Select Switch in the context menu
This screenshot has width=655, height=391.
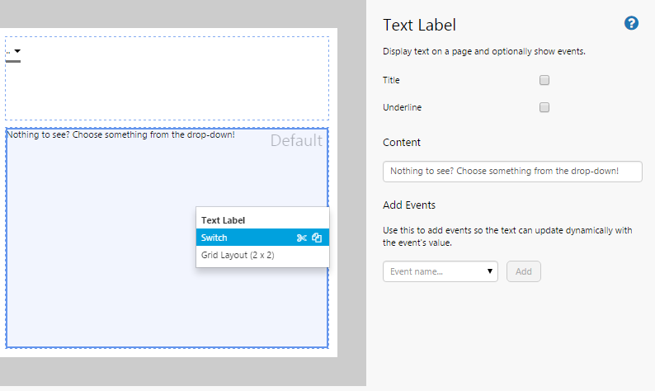[x=239, y=238]
